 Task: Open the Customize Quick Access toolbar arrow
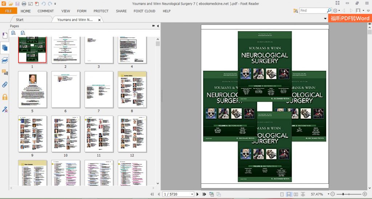tap(55, 4)
